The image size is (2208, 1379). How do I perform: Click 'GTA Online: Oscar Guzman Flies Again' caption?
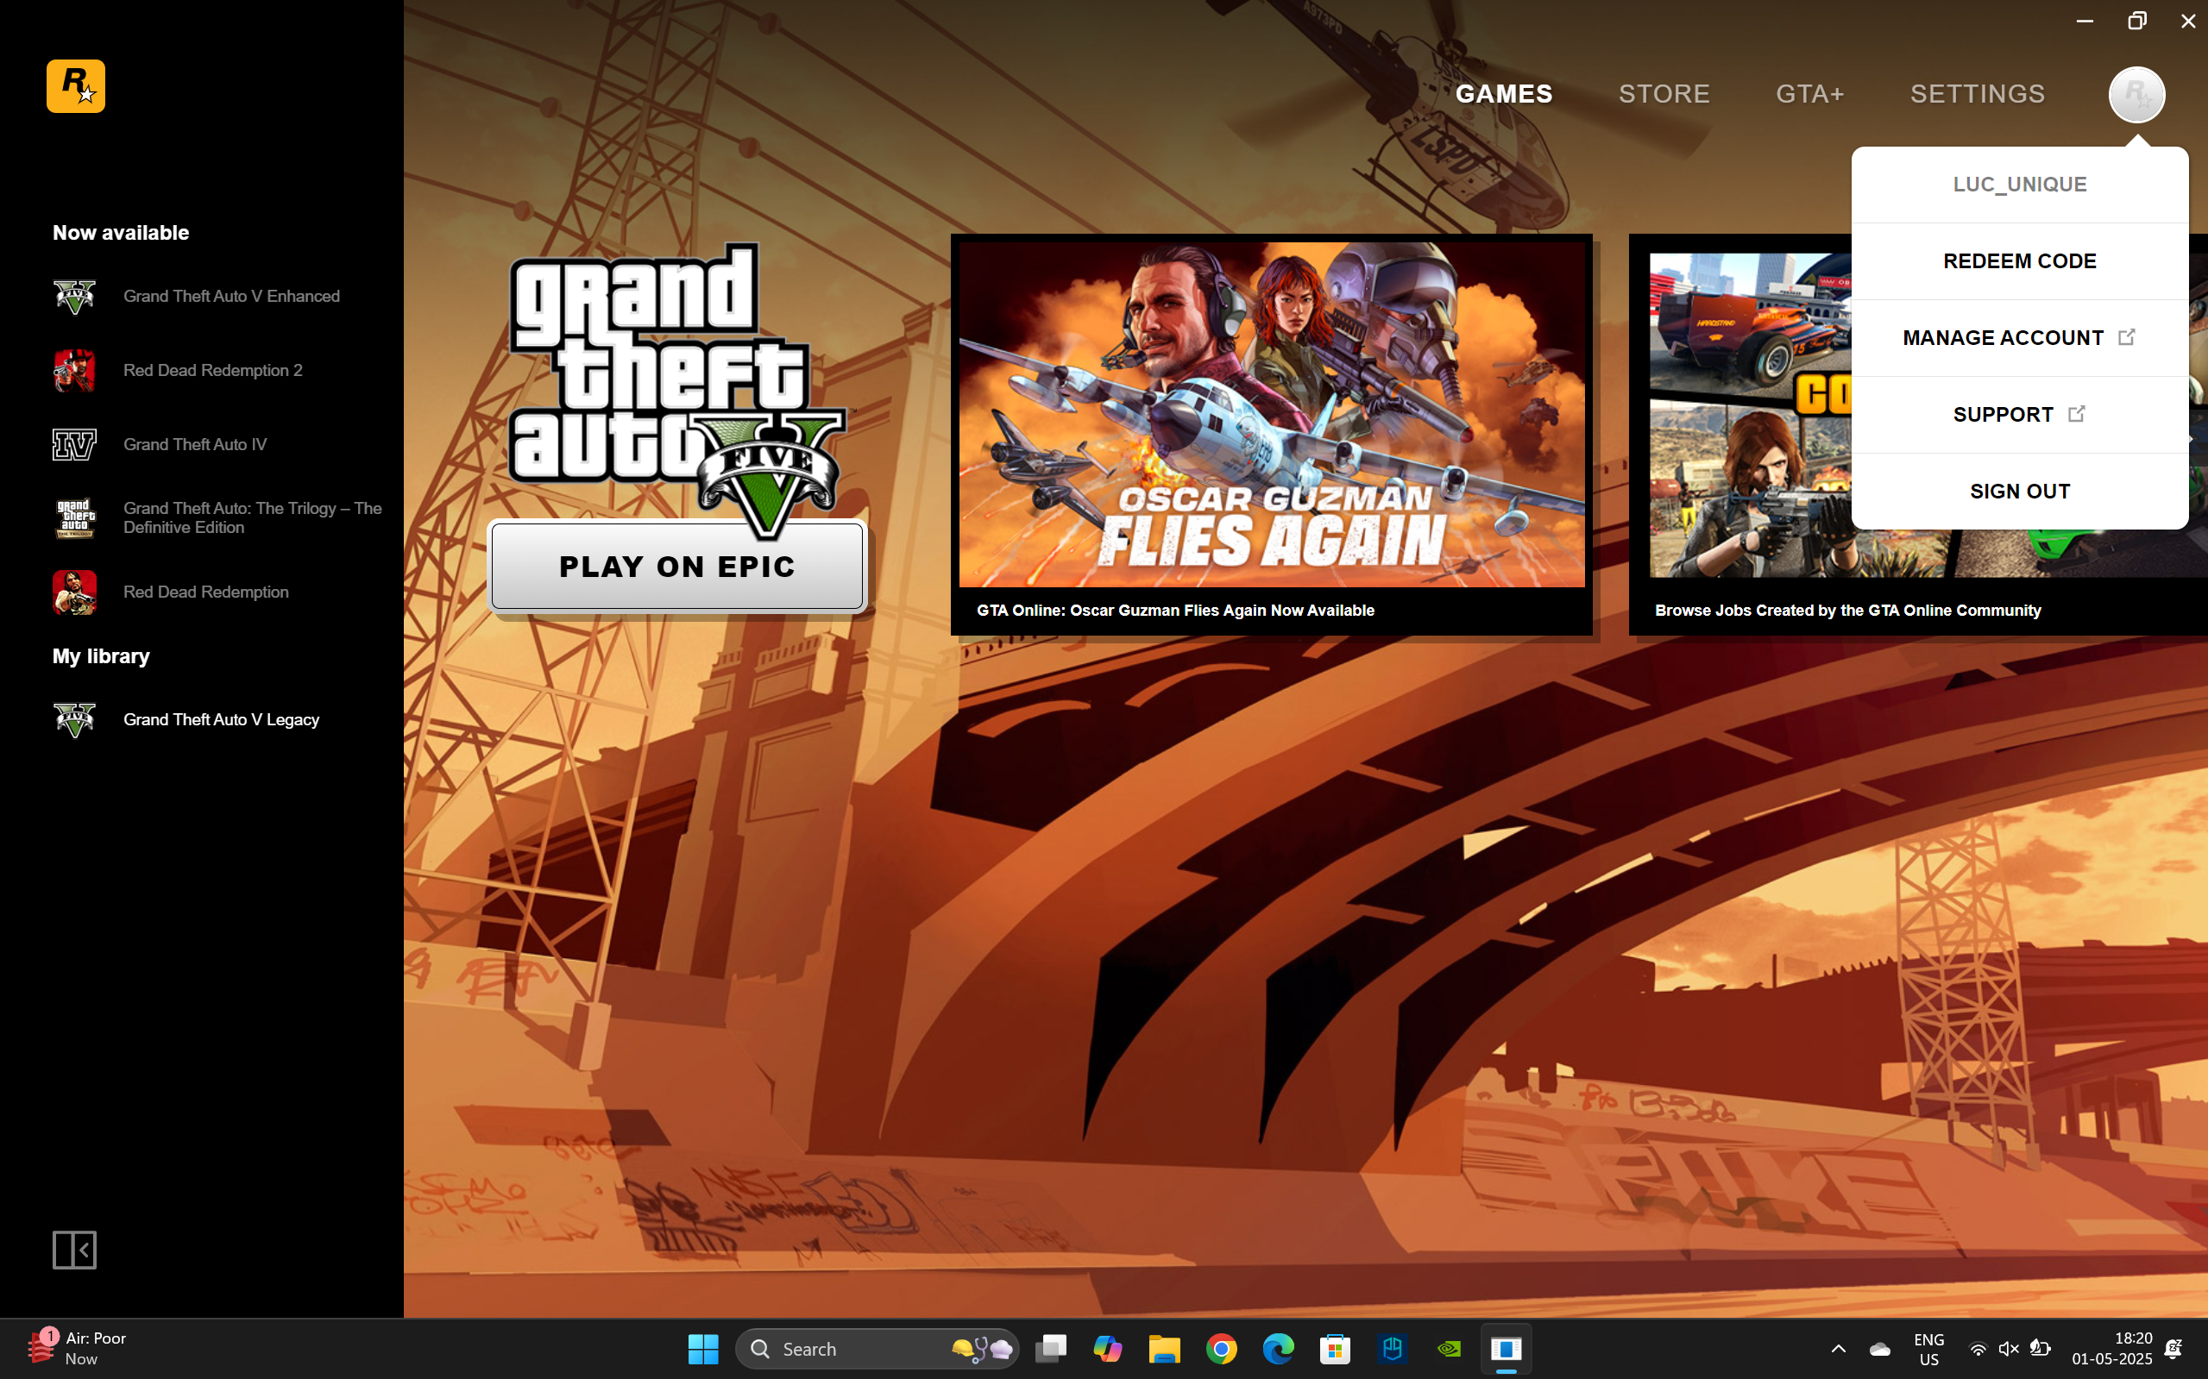[1175, 610]
